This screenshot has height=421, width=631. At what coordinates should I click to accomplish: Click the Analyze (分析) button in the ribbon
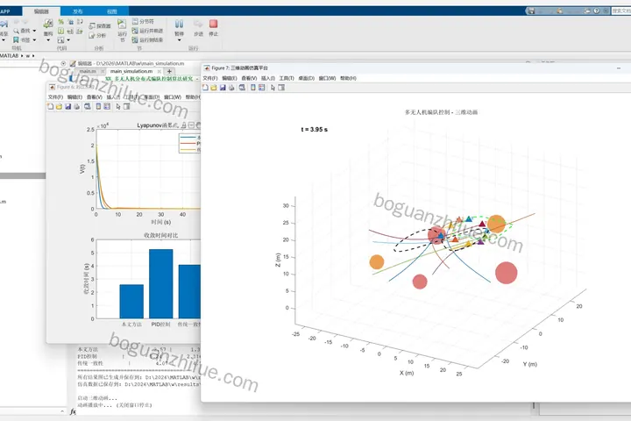(97, 35)
